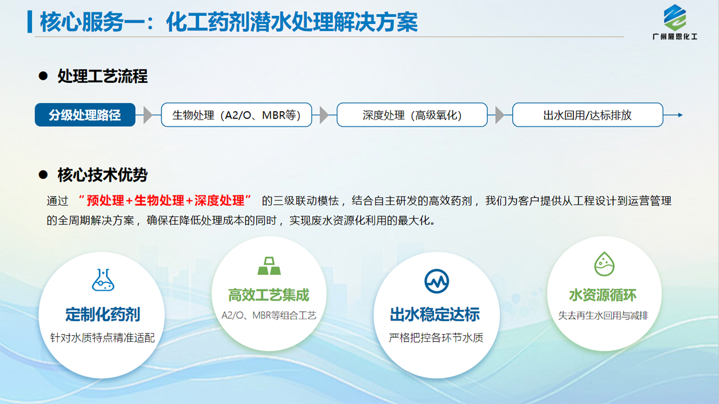Select the 分级处理路径 blue button
Viewport: 719px width, 404px height.
(x=85, y=115)
